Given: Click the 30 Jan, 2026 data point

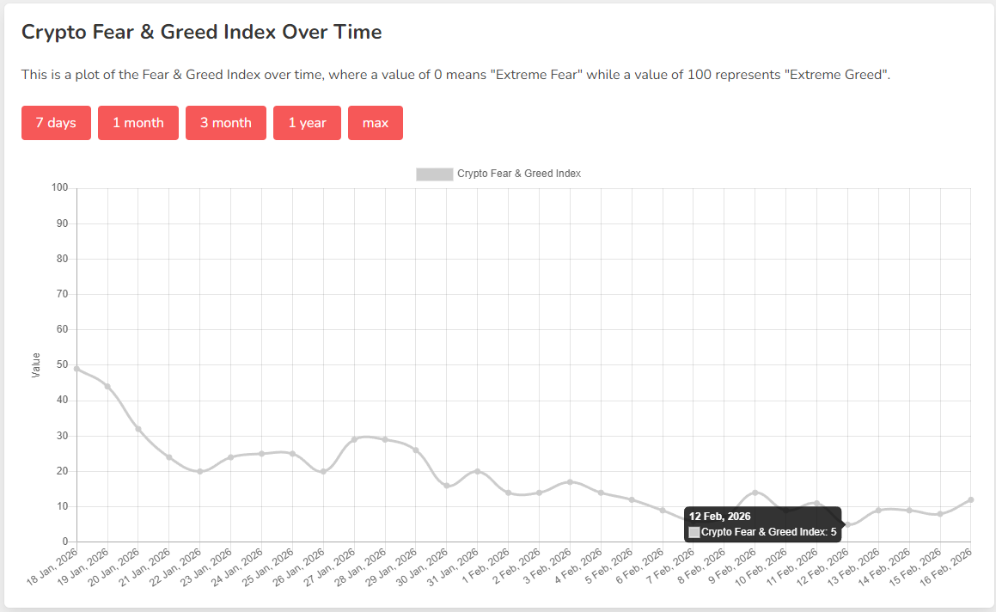Looking at the screenshot, I should tap(447, 486).
